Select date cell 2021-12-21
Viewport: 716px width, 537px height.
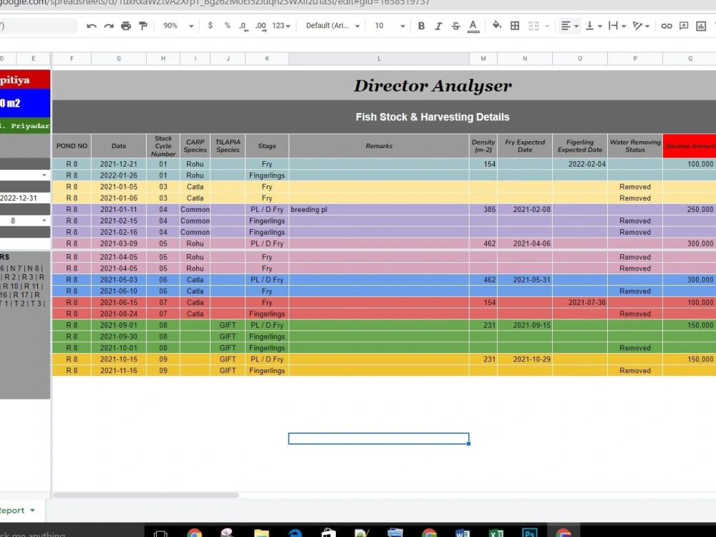click(119, 164)
